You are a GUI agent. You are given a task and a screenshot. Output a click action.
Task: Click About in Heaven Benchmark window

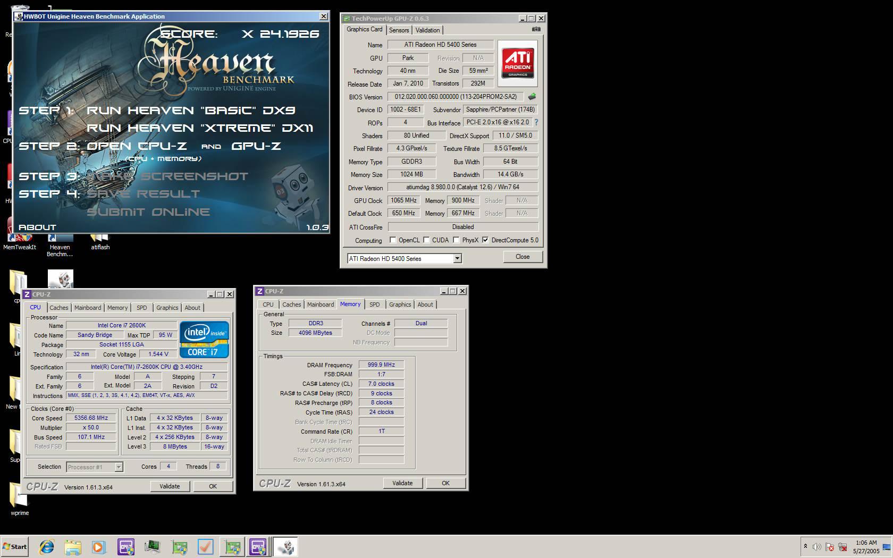point(37,227)
